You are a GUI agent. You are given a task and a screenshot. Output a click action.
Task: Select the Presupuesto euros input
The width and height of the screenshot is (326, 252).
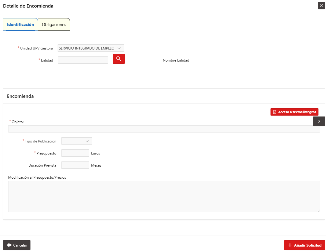[x=75, y=153]
